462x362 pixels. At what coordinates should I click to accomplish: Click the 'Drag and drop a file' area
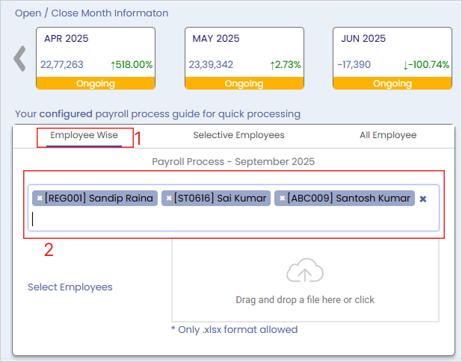[x=305, y=300]
